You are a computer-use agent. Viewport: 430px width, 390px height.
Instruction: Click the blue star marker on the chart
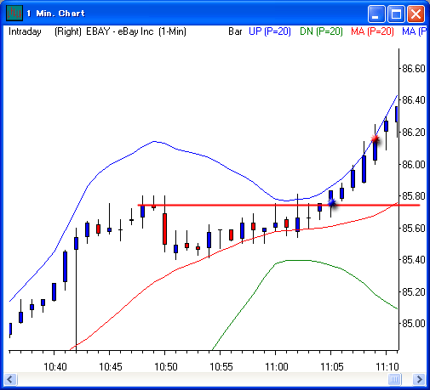pos(332,203)
